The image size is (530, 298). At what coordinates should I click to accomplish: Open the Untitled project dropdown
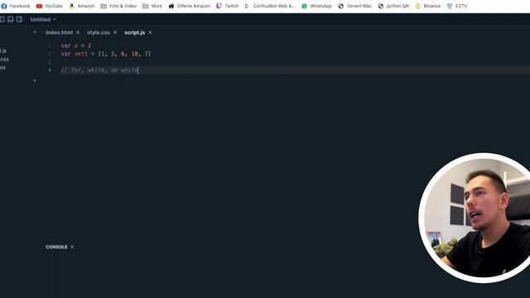43,20
